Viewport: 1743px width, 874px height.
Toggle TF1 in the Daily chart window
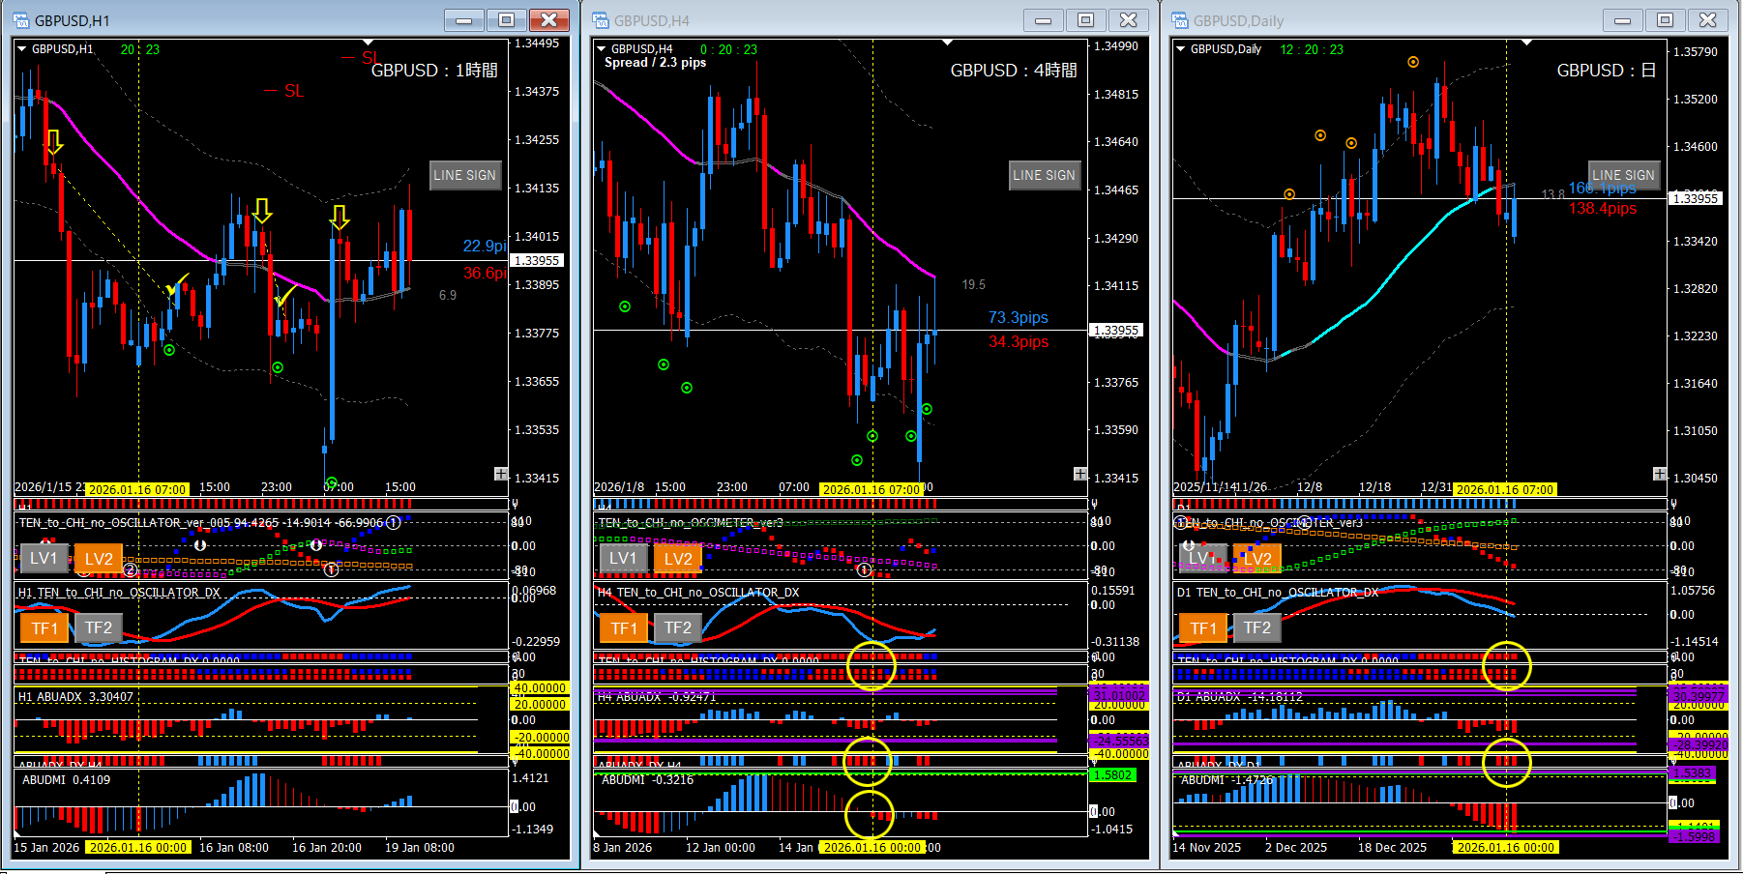click(1203, 628)
